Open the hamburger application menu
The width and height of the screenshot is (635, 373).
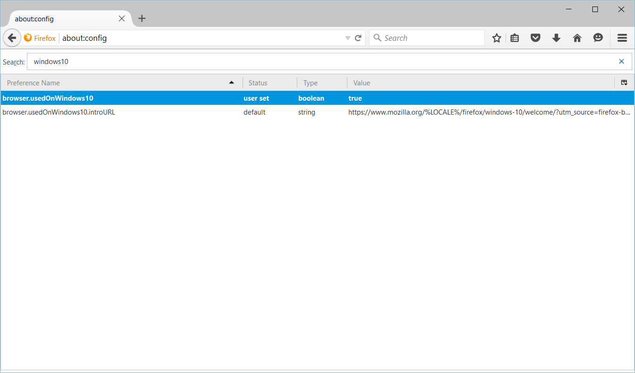[x=622, y=38]
